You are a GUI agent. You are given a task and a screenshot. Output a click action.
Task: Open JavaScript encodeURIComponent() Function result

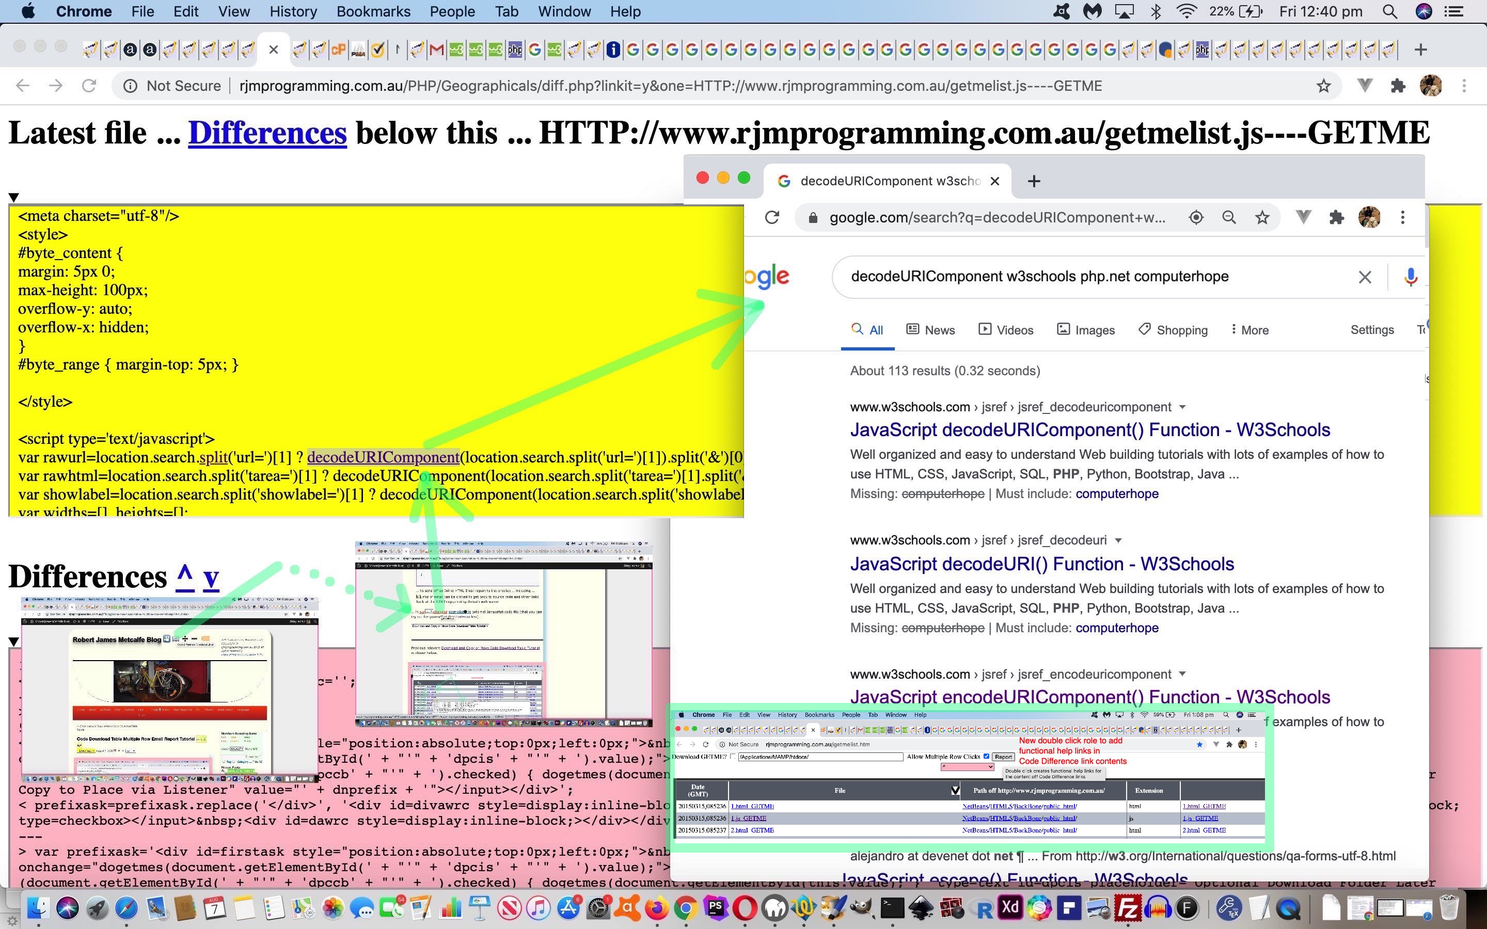click(x=1090, y=697)
